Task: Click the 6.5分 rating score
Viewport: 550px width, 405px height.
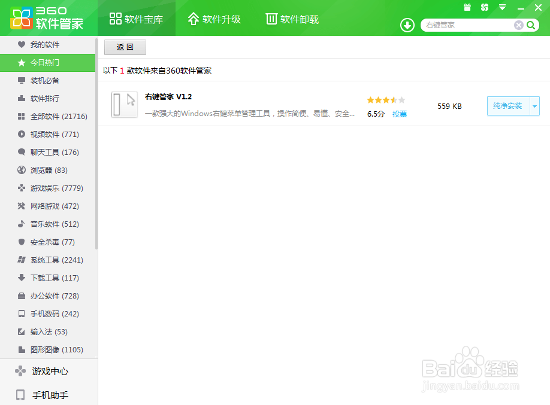Action: click(x=376, y=114)
